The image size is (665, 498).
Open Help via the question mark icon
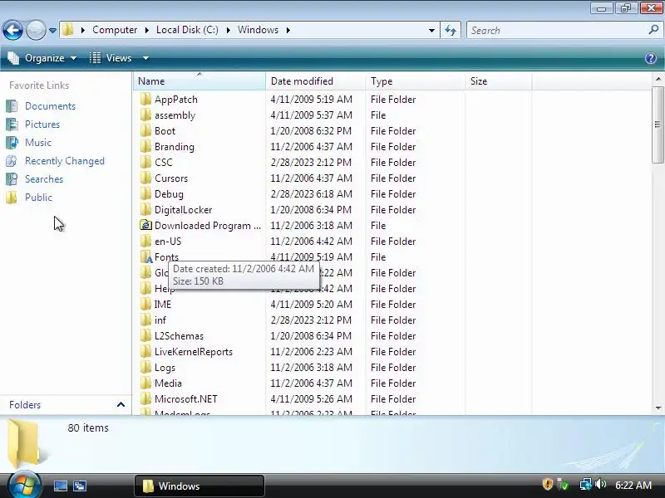[x=651, y=58]
